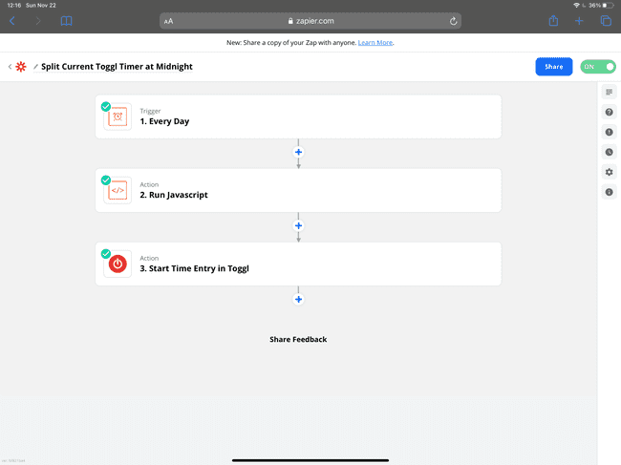The image size is (621, 465).
Task: Open step 3. Start Time Entry in Toggl
Action: 298,264
